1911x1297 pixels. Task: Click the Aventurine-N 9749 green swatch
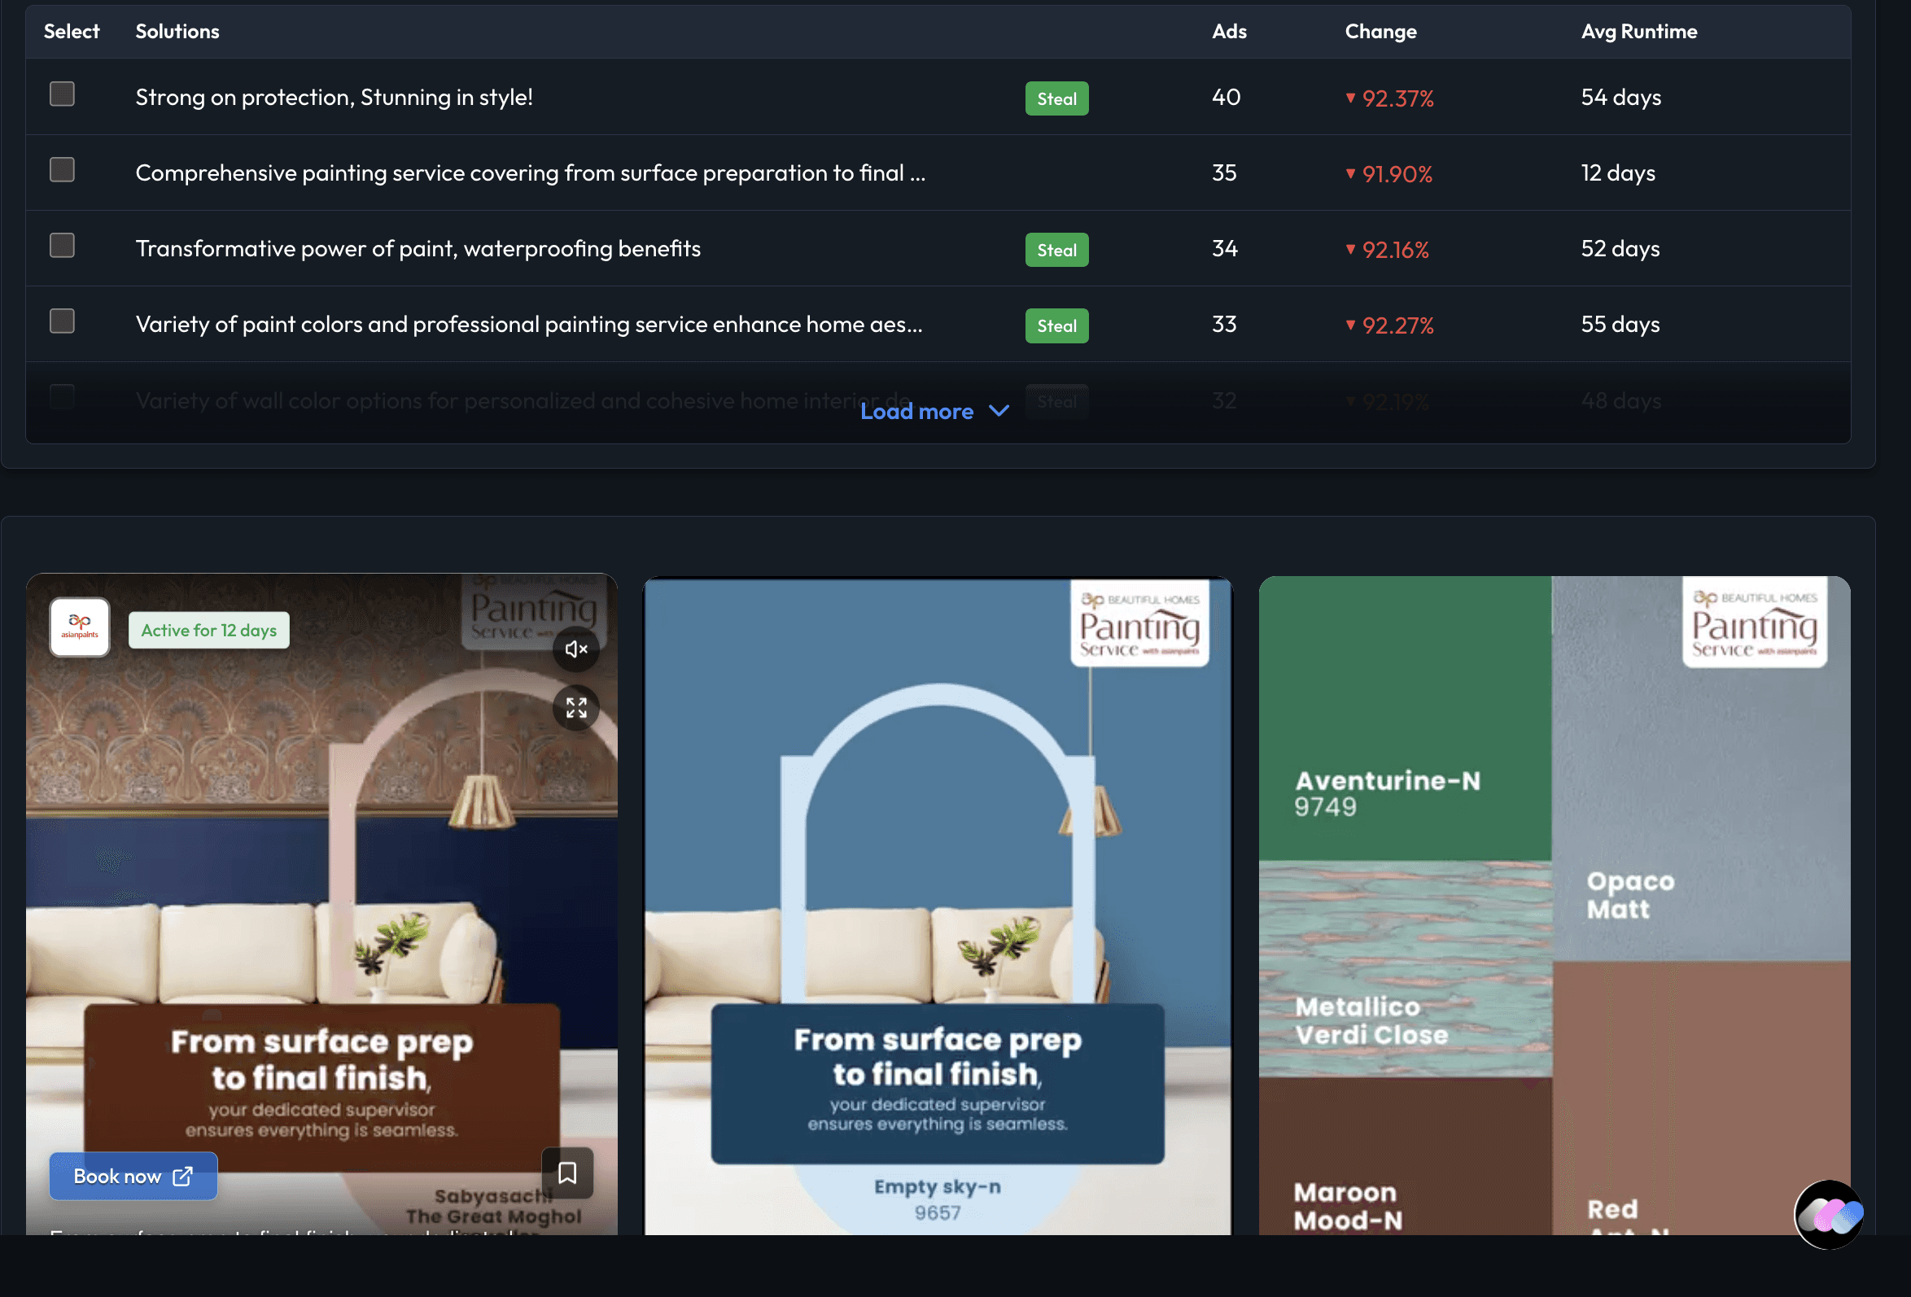coord(1405,719)
